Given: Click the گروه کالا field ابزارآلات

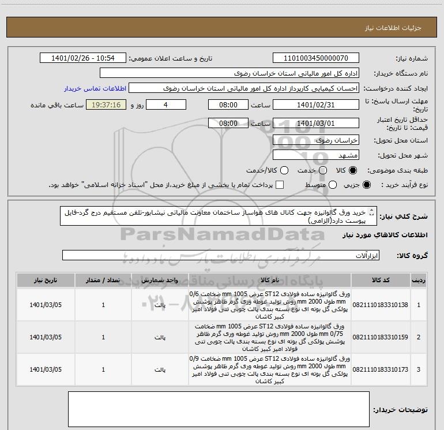Looking at the screenshot, I should coord(221,255).
